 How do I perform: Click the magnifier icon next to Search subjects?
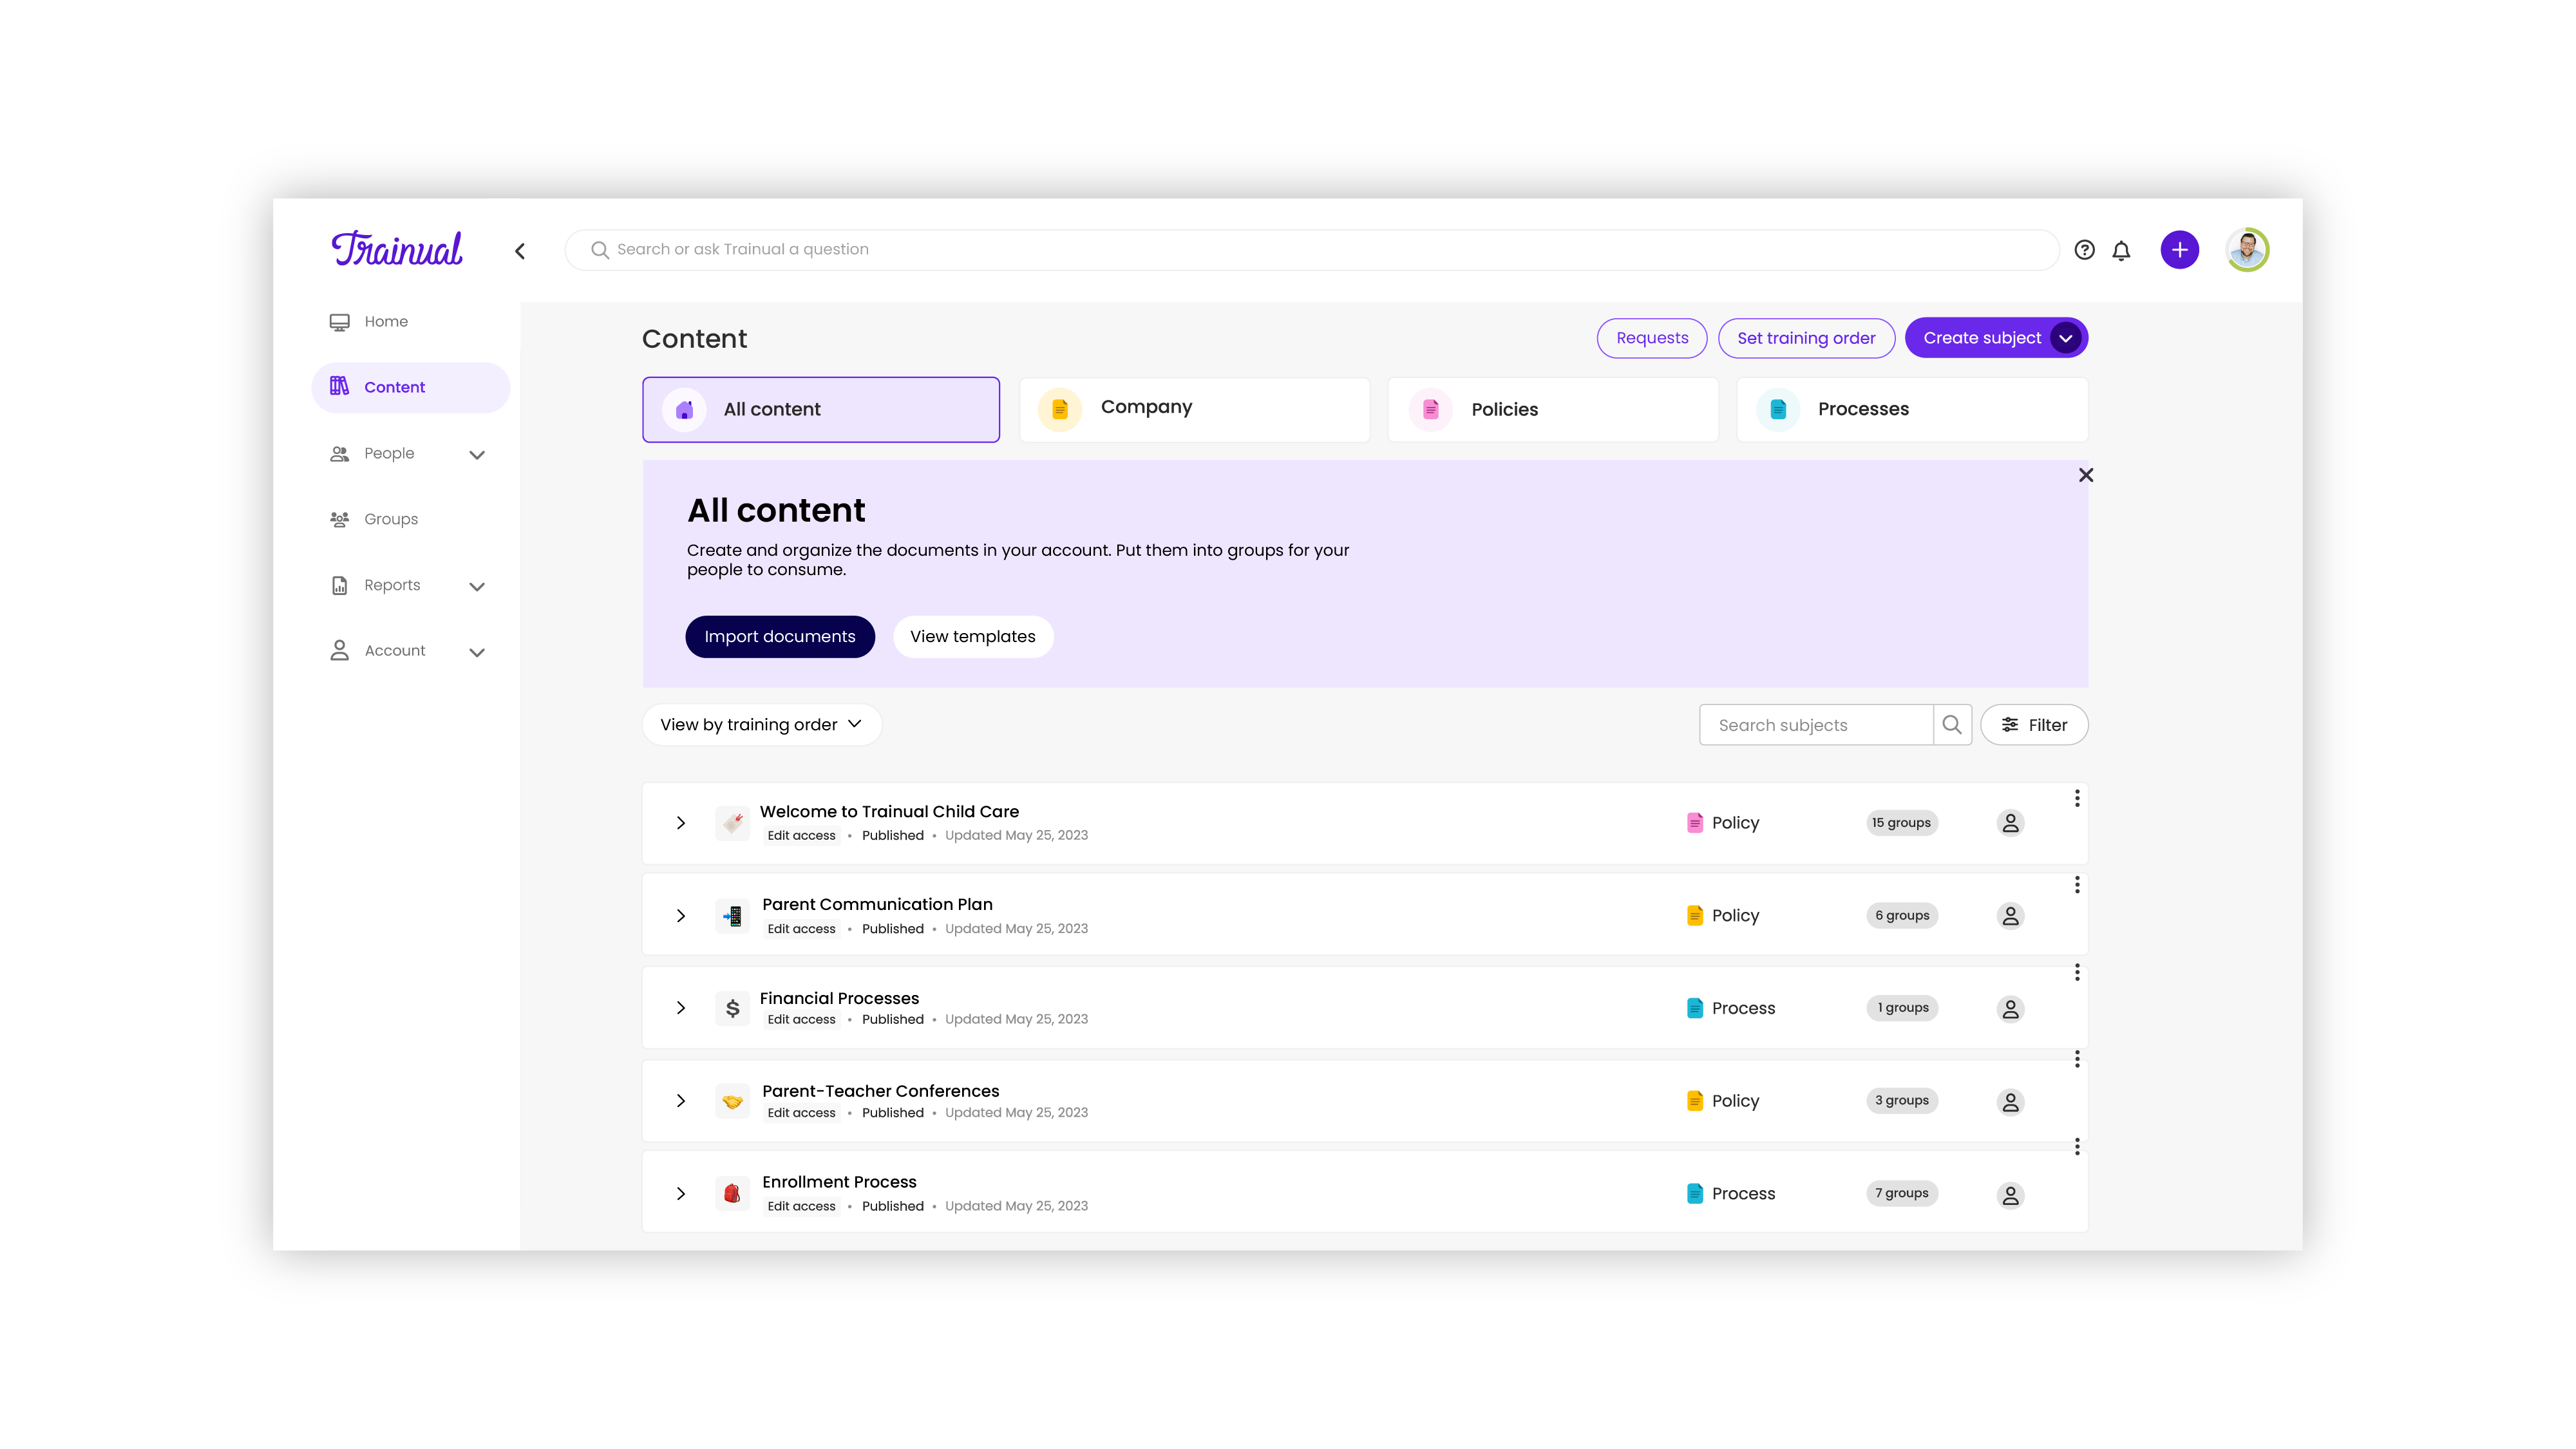(1951, 725)
